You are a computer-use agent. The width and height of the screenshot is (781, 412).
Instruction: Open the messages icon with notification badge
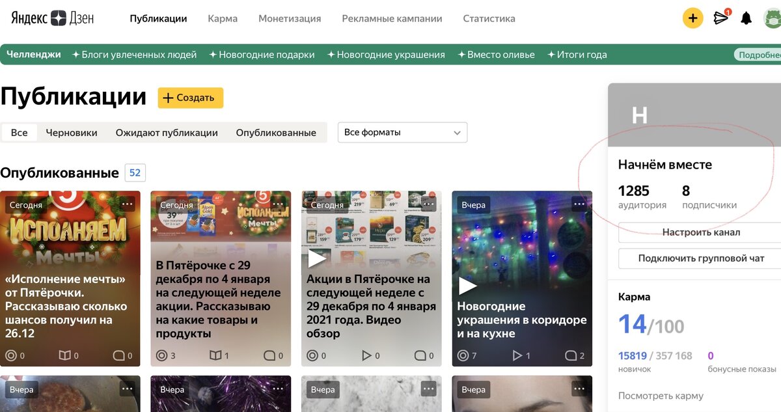[x=720, y=18]
